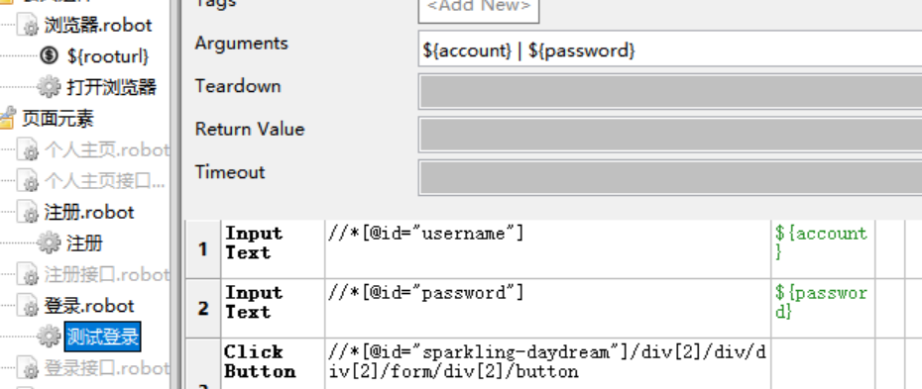Select row 1 header in keyword grid
The height and width of the screenshot is (389, 922).
tap(203, 249)
